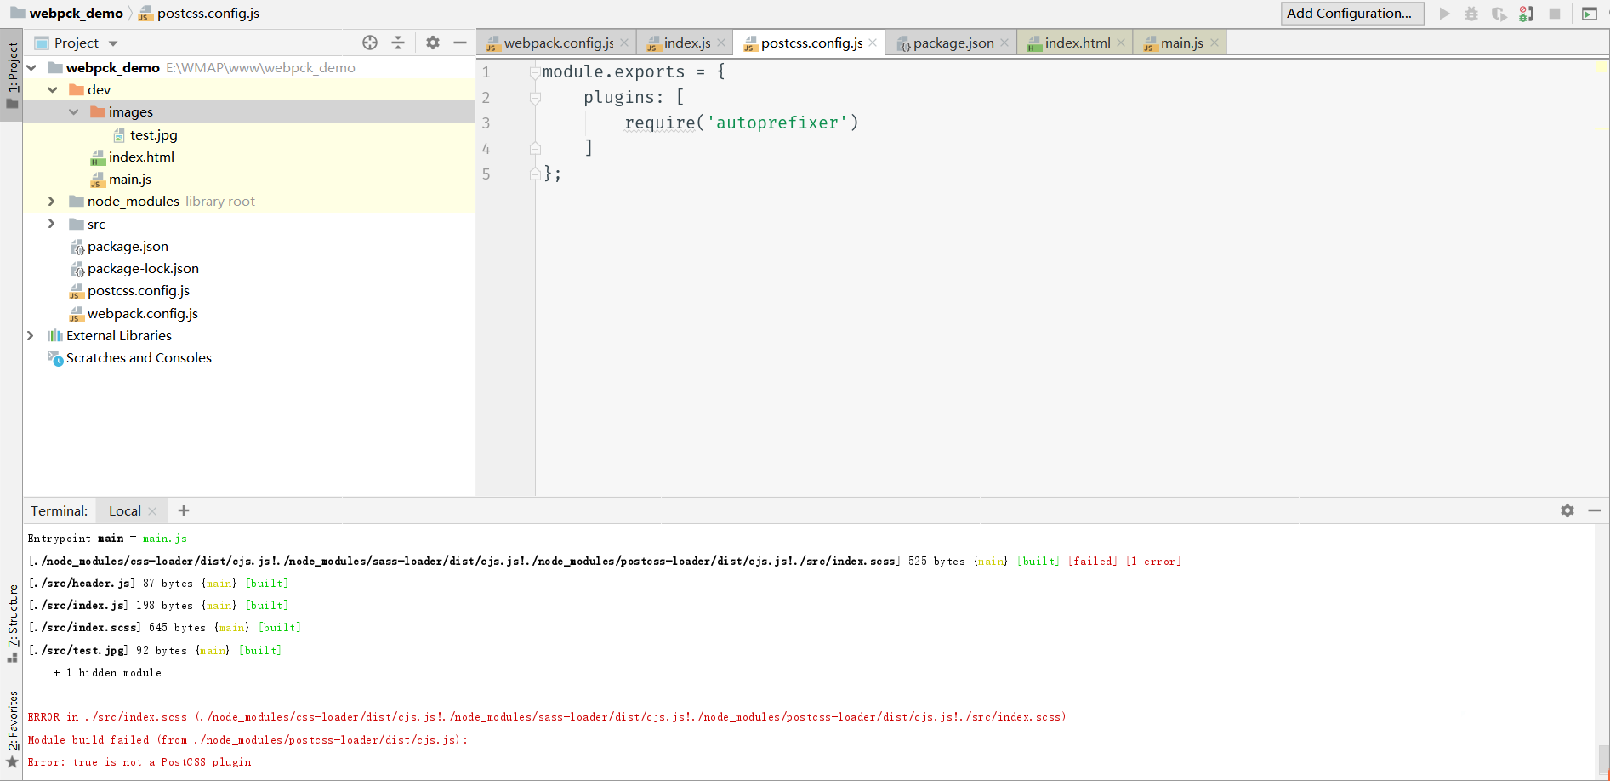Click the Run with Coverage shield icon

1499,14
